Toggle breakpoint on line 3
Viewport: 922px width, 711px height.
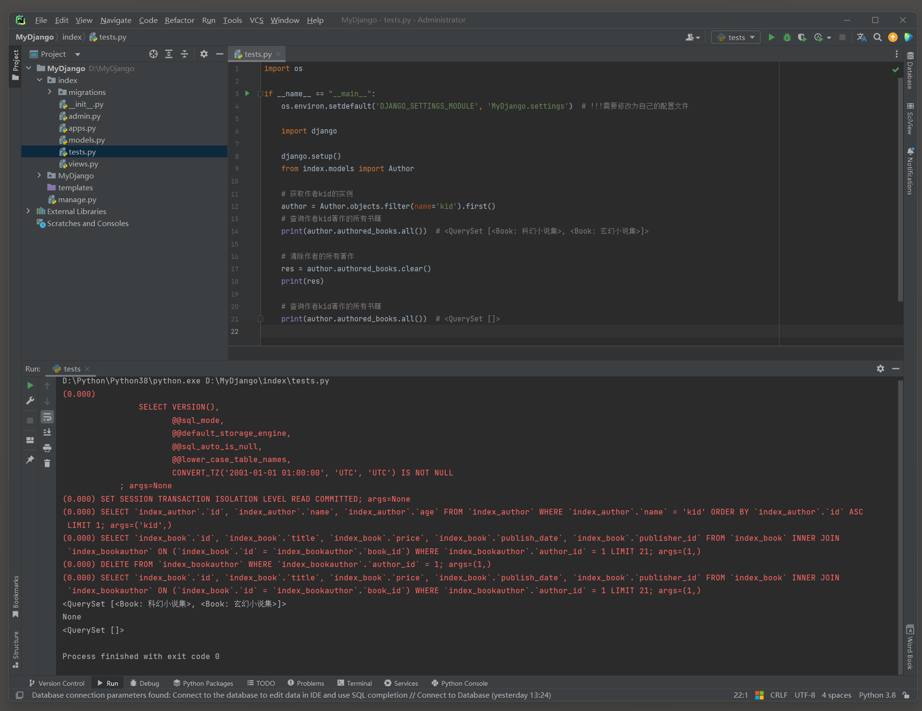(x=236, y=93)
